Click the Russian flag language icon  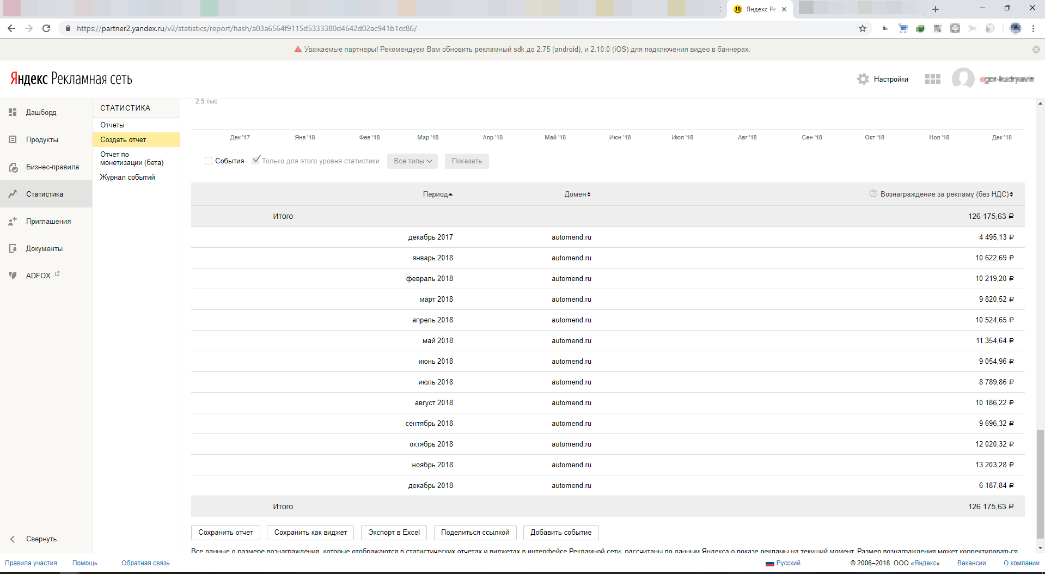click(770, 563)
